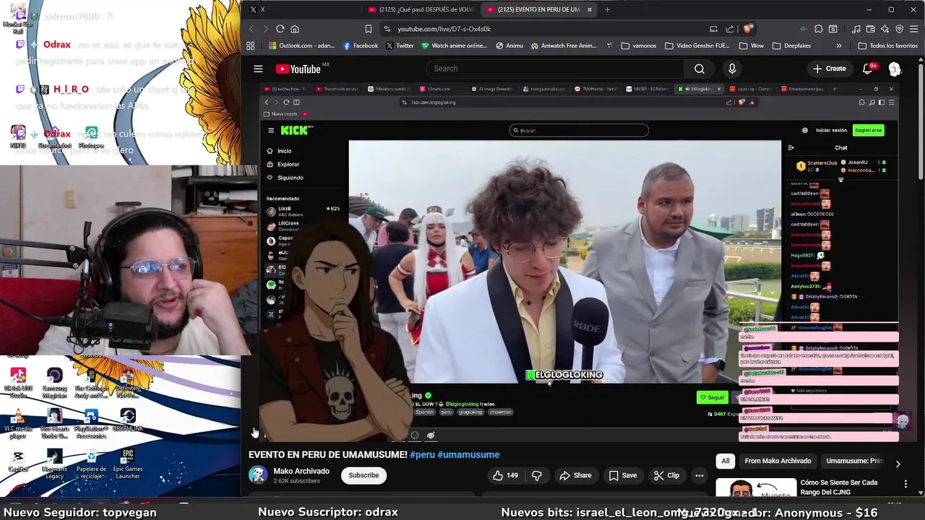925x520 pixels.
Task: Open the YouTube account avatar menu
Action: point(895,69)
